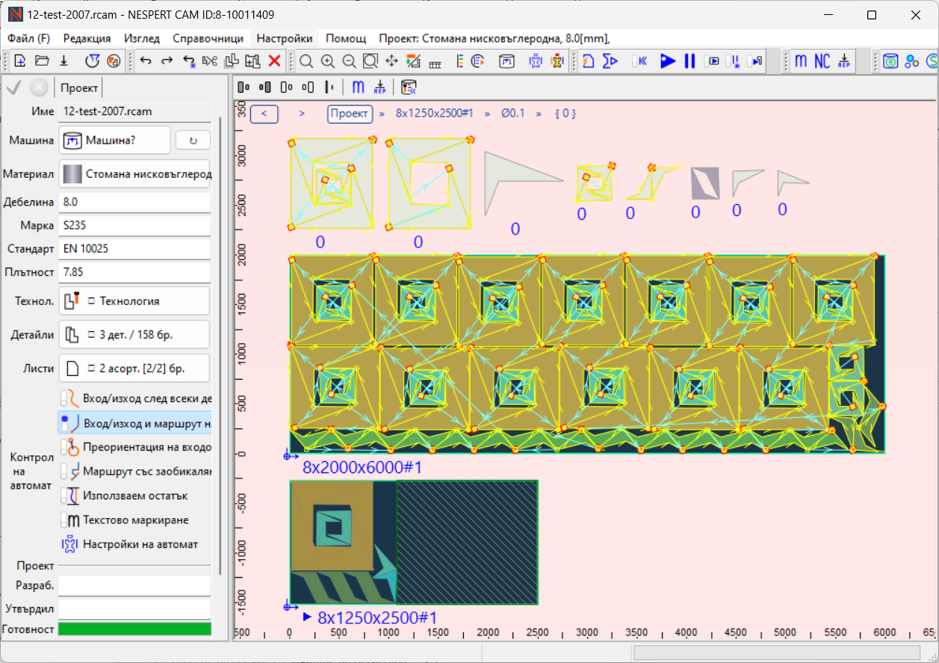The height and width of the screenshot is (663, 939).
Task: Click the zoom in magnifier icon
Action: pos(327,61)
